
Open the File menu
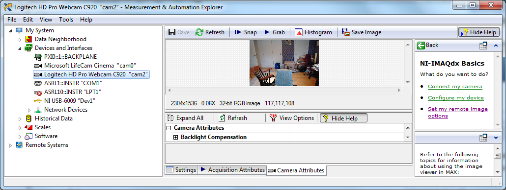(x=12, y=19)
